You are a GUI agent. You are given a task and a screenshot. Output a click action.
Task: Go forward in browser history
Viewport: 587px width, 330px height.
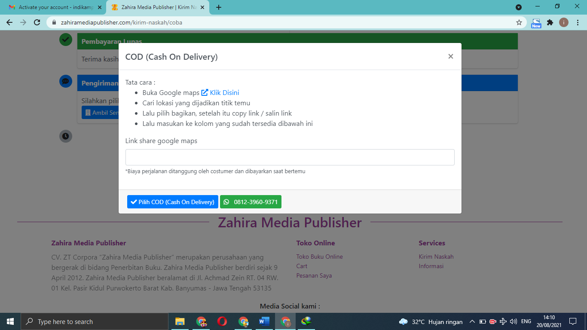(23, 22)
